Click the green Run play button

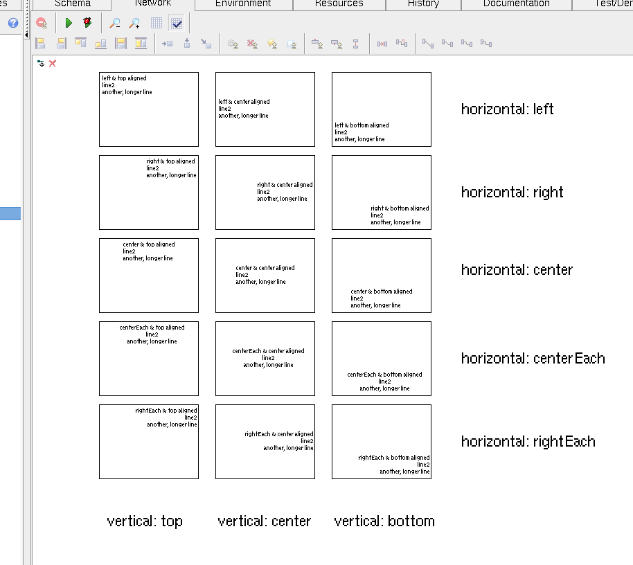[69, 23]
